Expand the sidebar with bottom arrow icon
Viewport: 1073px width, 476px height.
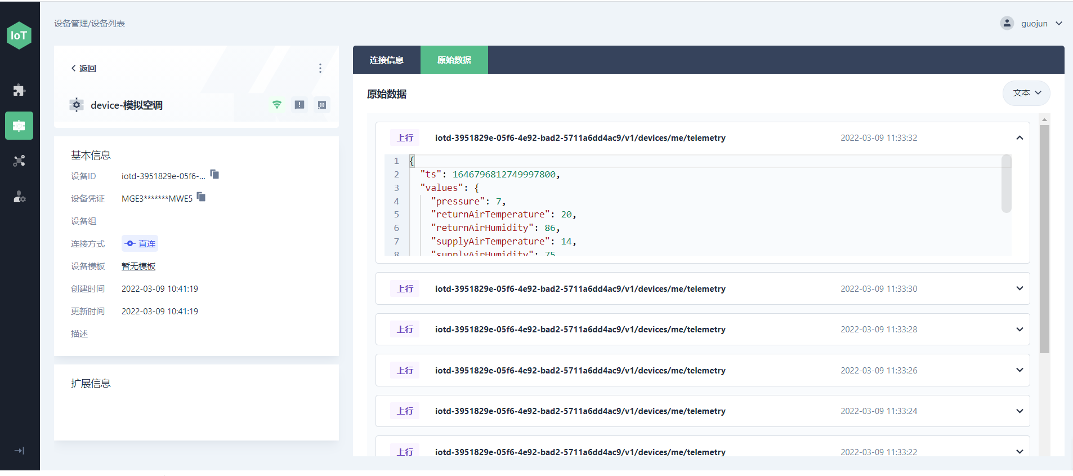click(x=19, y=451)
